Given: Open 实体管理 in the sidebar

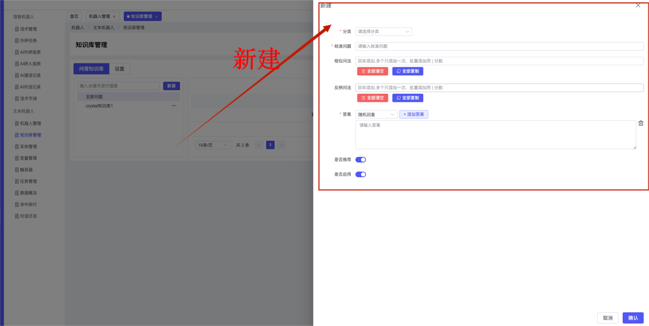Looking at the screenshot, I should coord(28,147).
